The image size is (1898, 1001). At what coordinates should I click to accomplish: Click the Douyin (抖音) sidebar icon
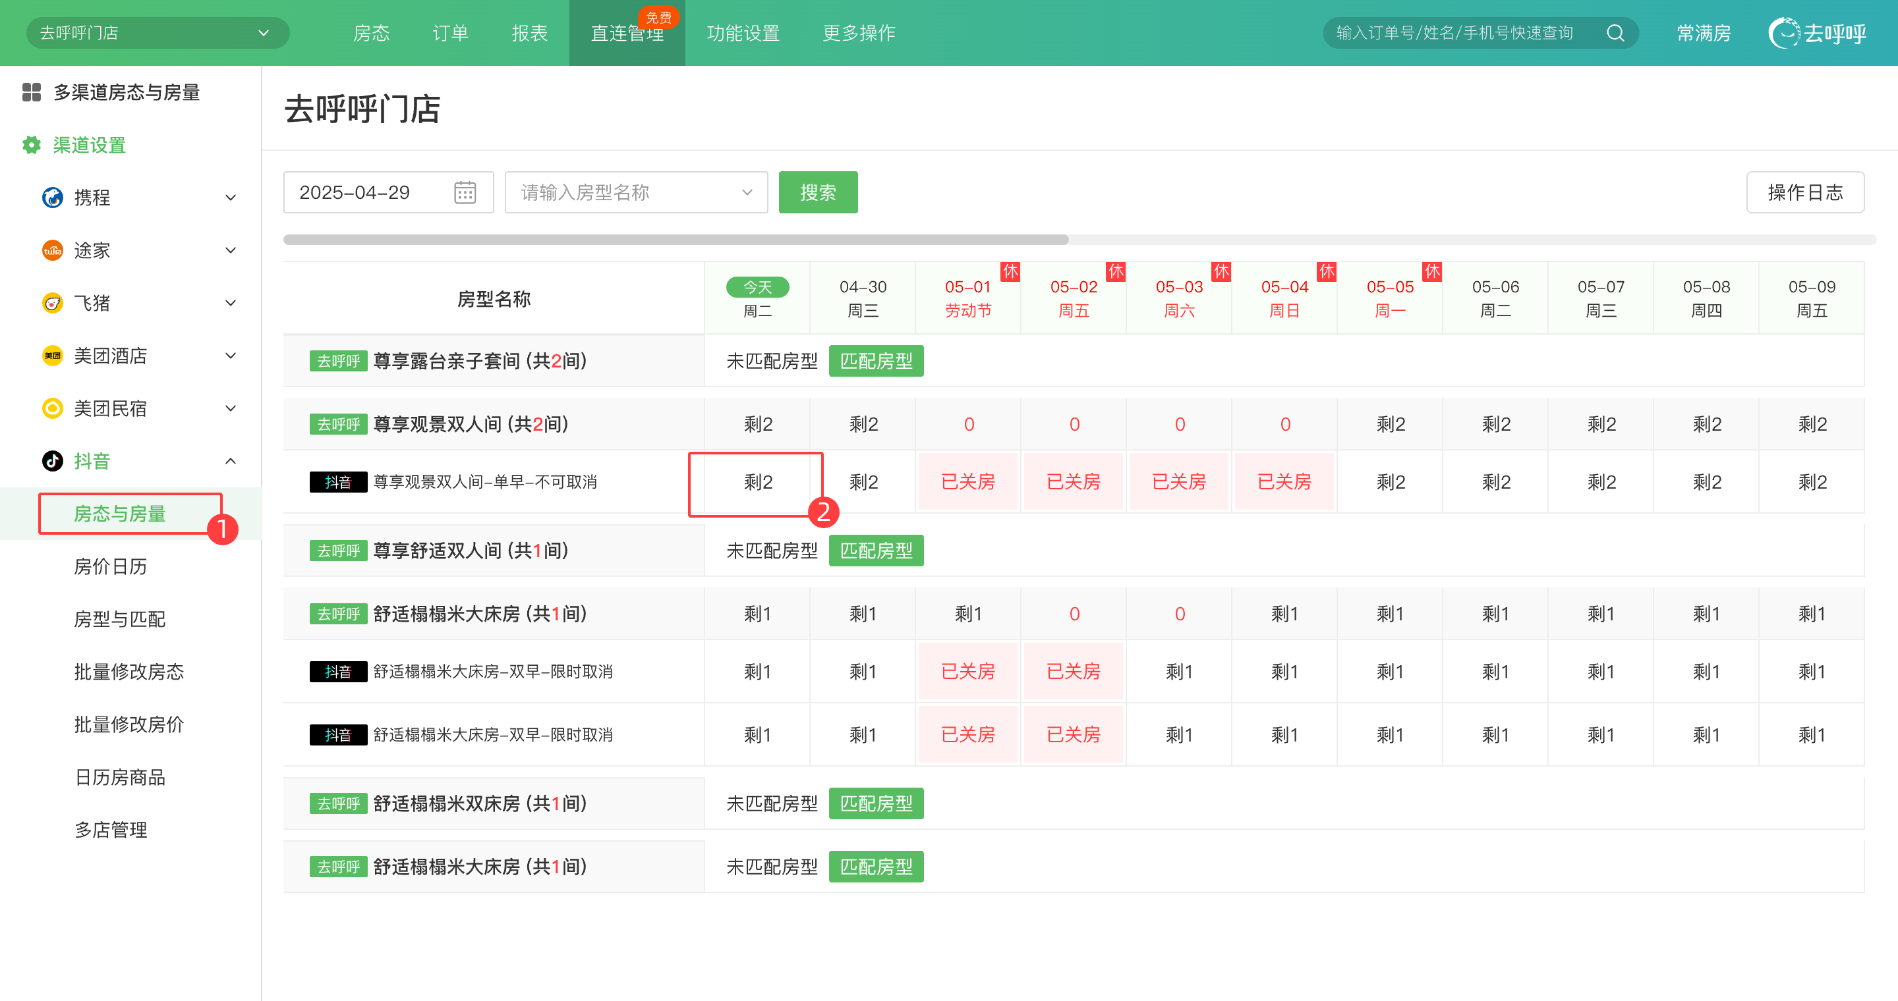pyautogui.click(x=52, y=461)
